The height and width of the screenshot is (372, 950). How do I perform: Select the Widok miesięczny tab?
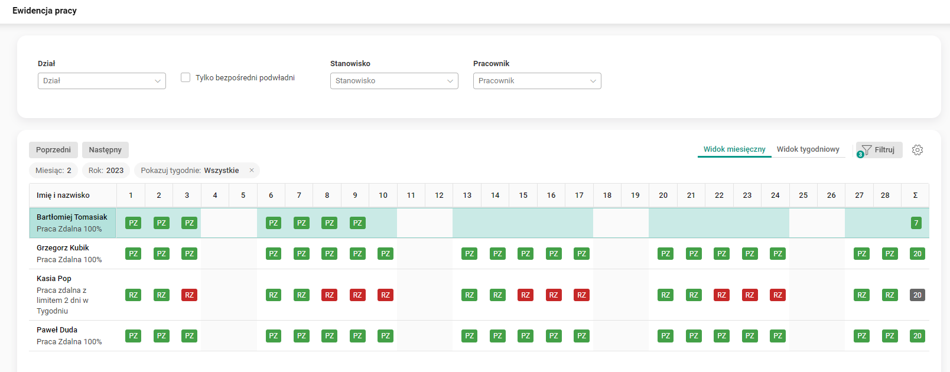pyautogui.click(x=734, y=149)
